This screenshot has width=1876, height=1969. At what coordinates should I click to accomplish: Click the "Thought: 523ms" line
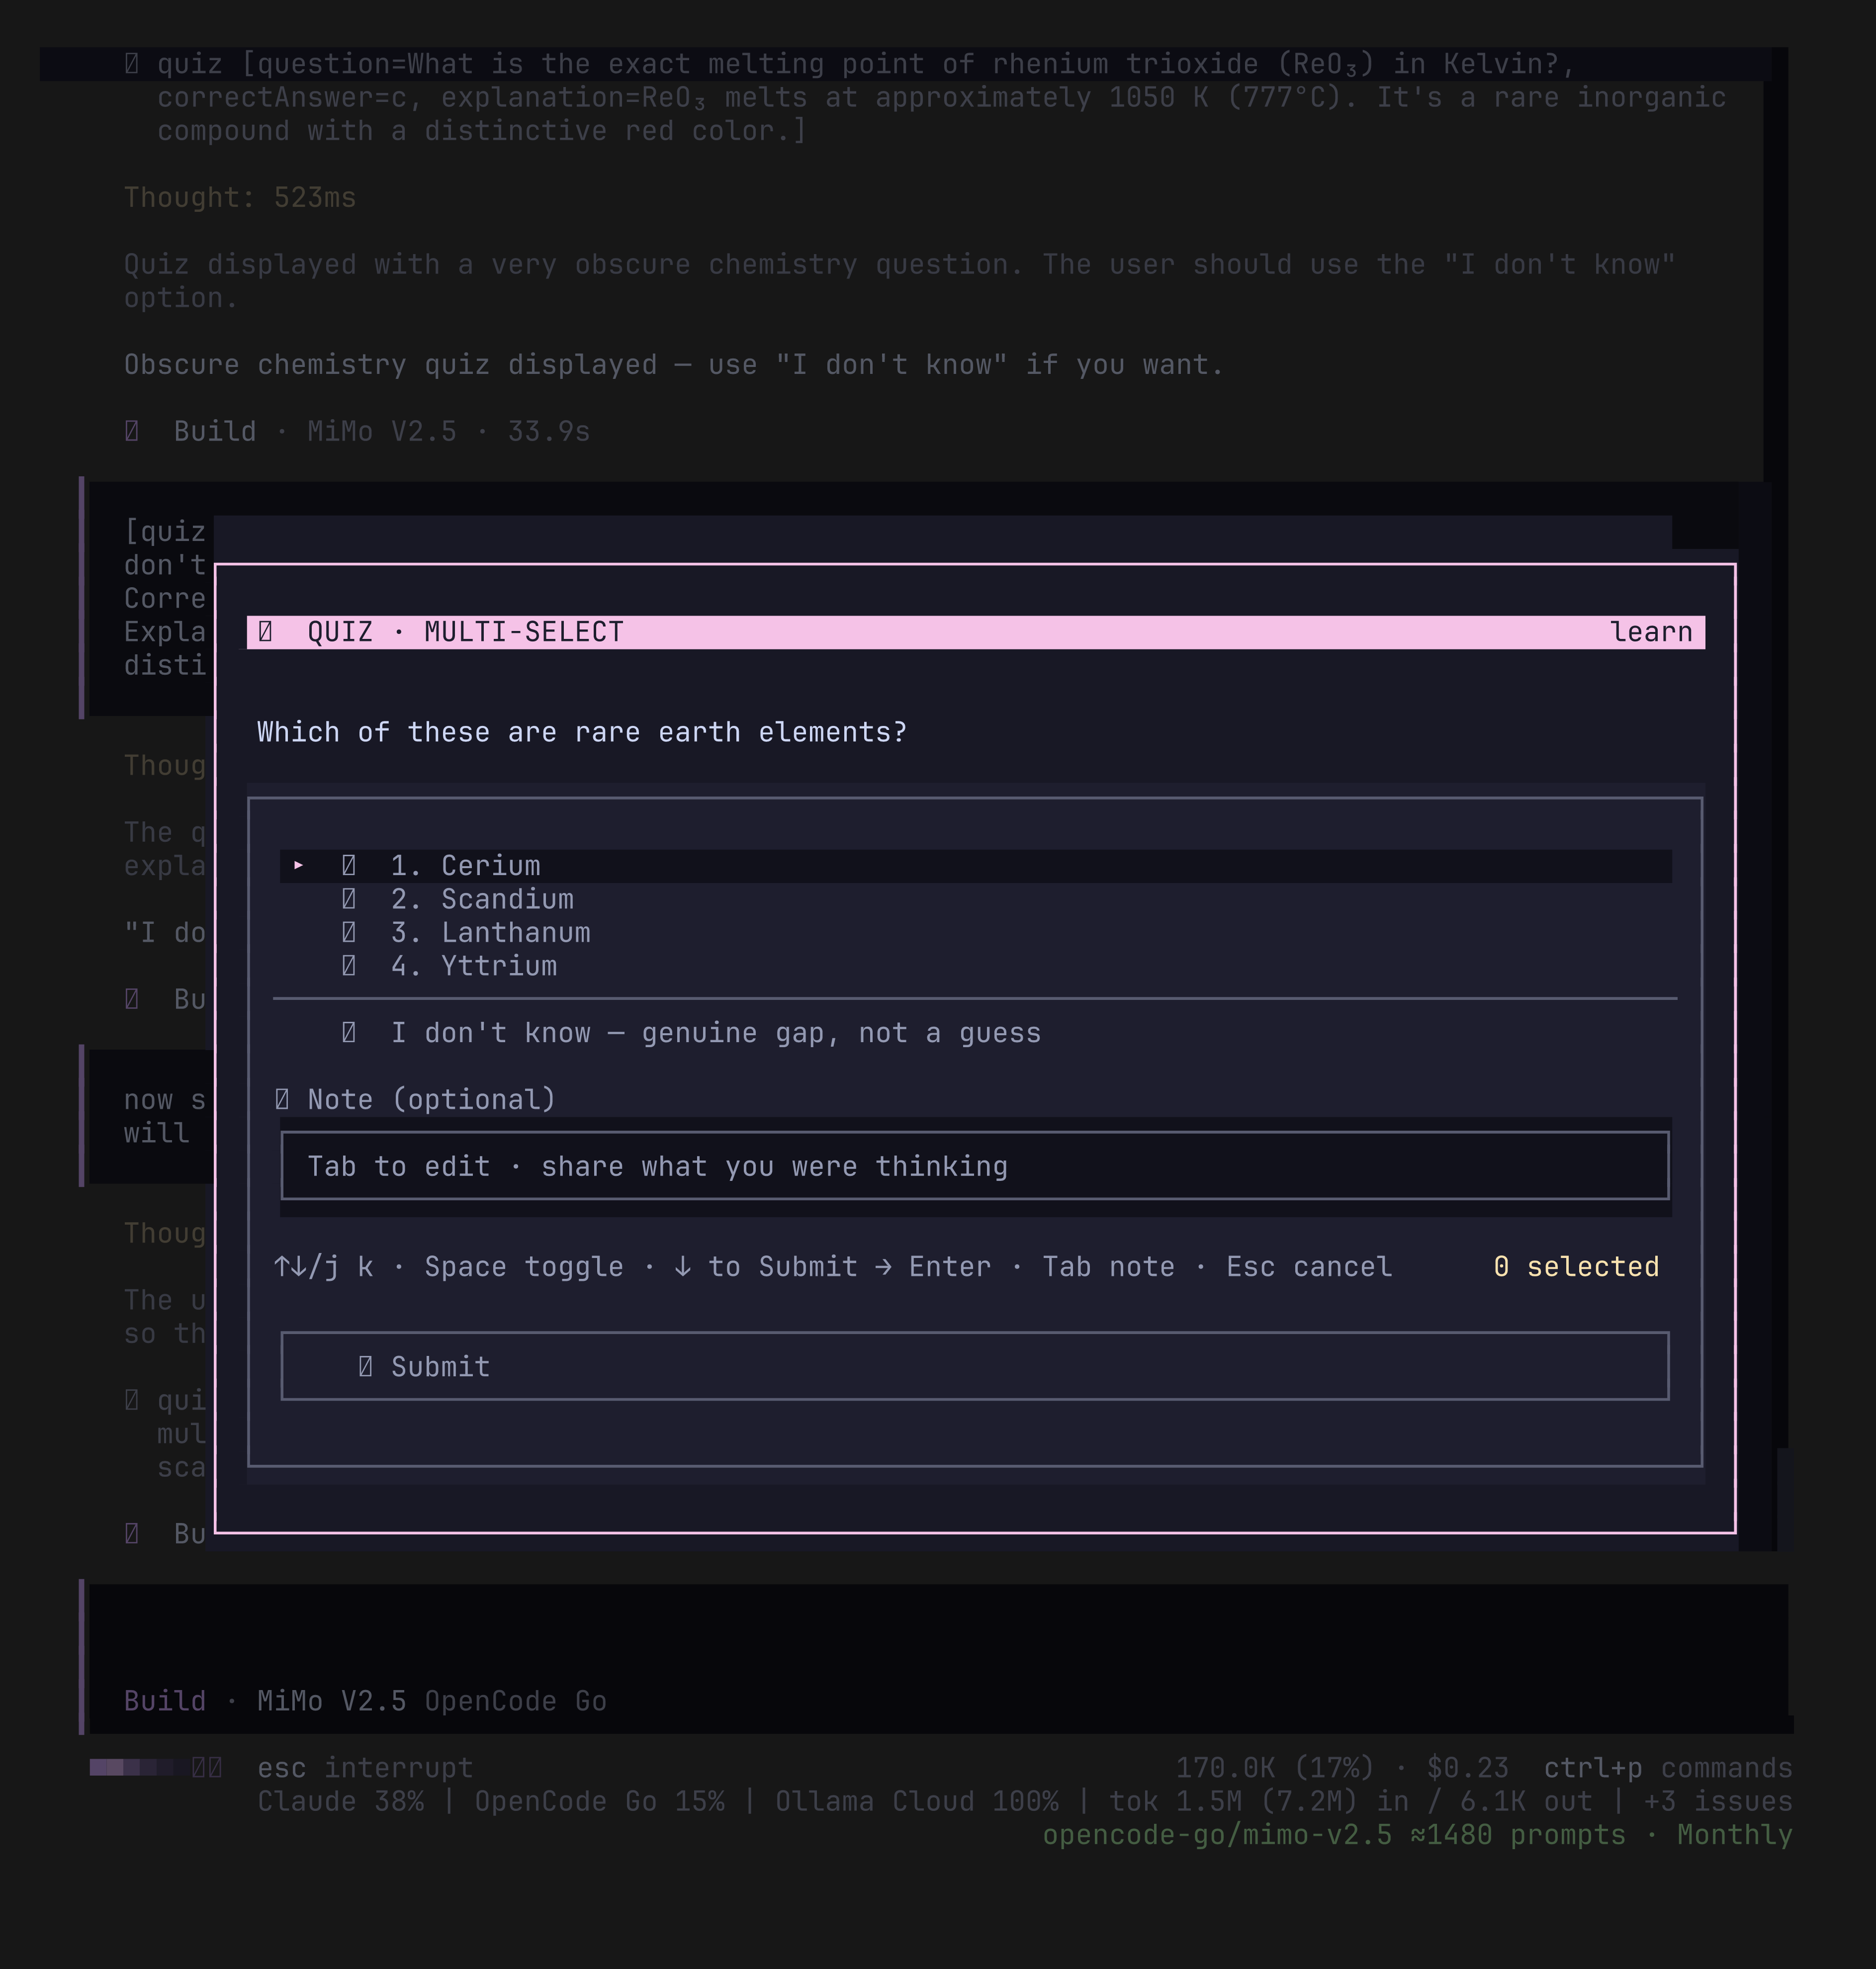pyautogui.click(x=240, y=198)
